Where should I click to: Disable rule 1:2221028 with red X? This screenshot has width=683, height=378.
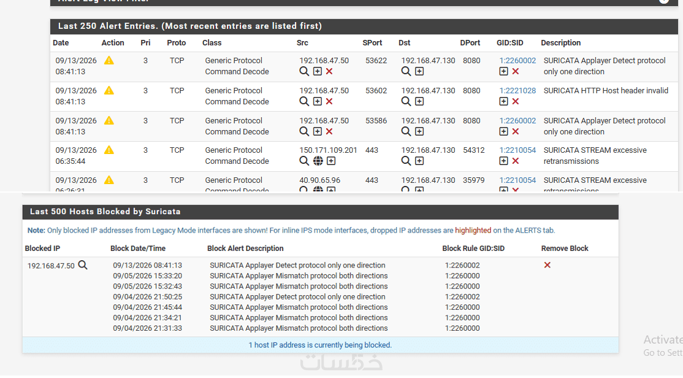tap(515, 102)
